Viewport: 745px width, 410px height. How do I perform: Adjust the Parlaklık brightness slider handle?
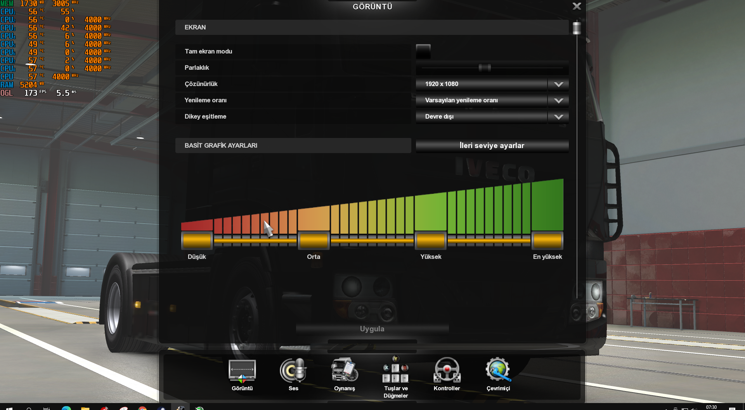(485, 68)
